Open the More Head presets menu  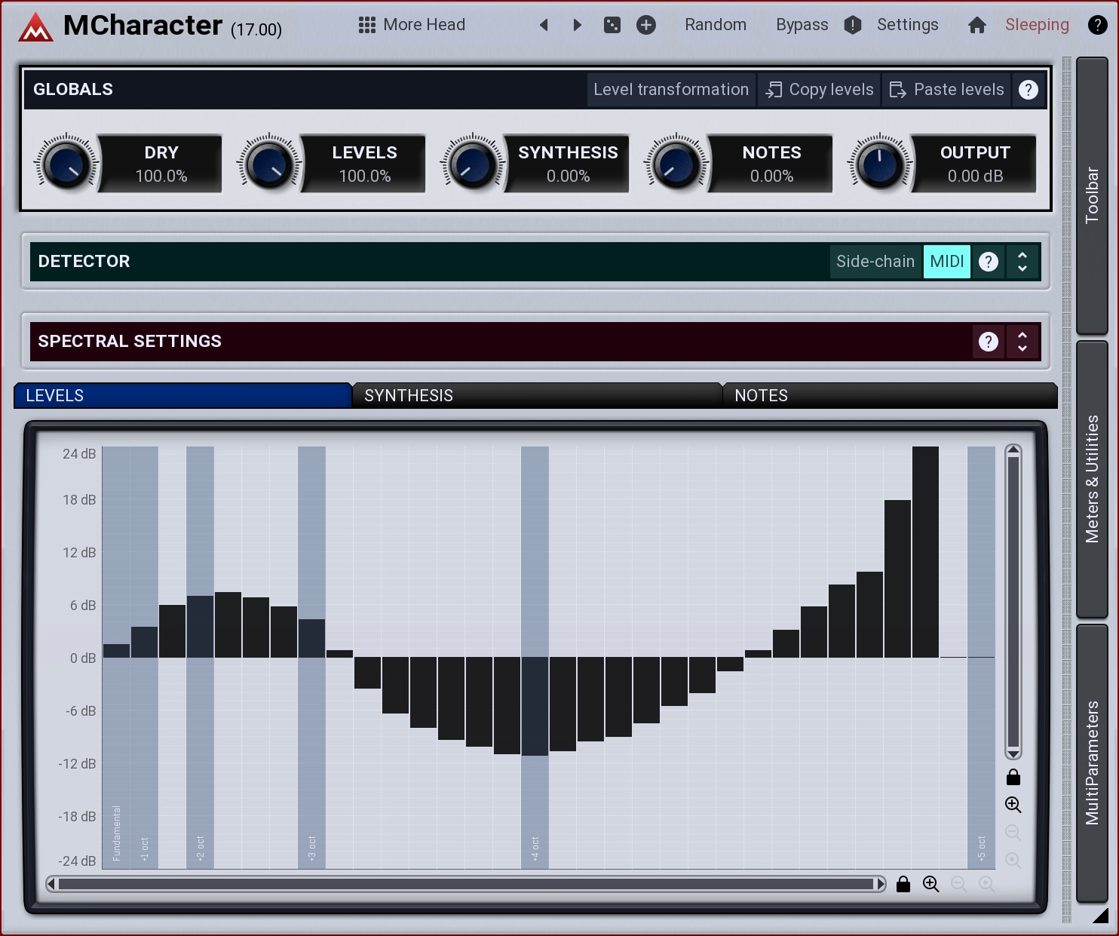coord(412,25)
